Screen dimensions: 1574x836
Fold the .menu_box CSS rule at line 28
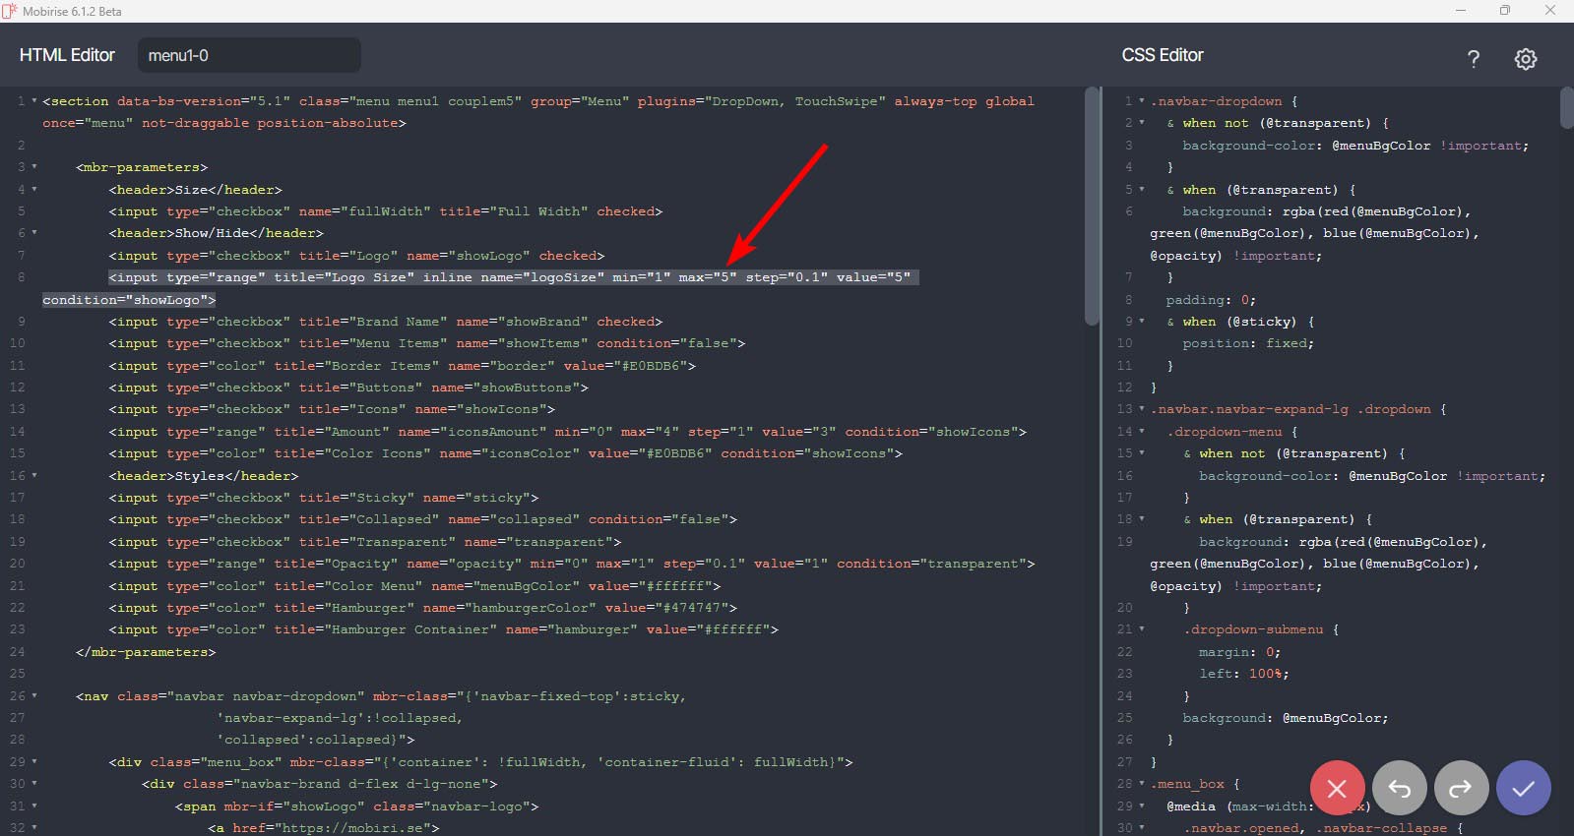point(1142,784)
